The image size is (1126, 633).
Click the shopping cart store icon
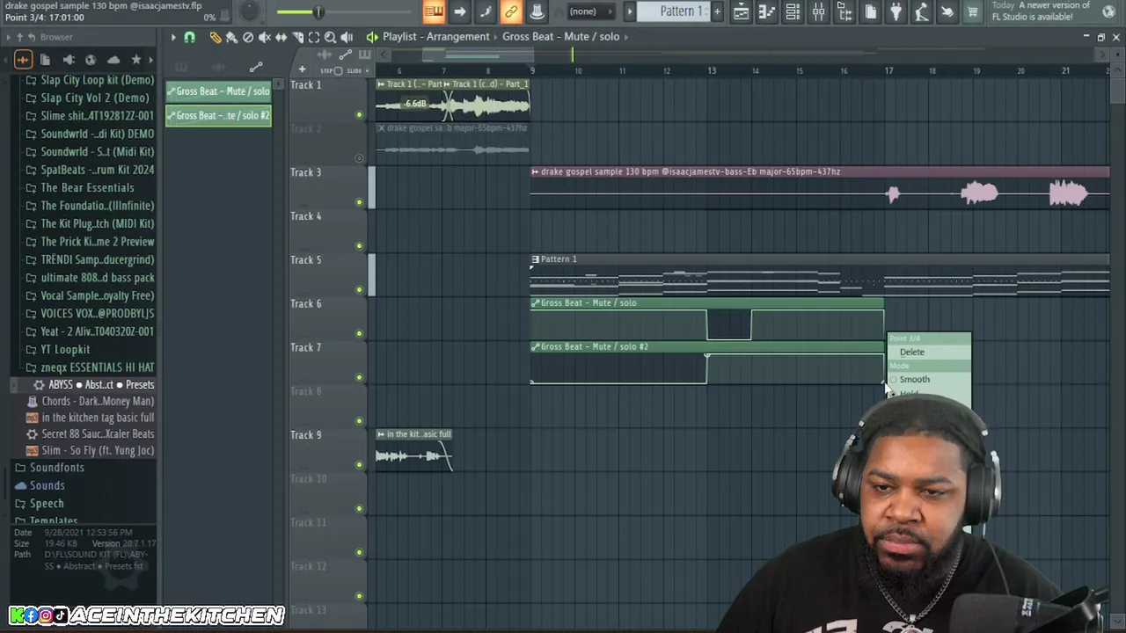coord(973,11)
